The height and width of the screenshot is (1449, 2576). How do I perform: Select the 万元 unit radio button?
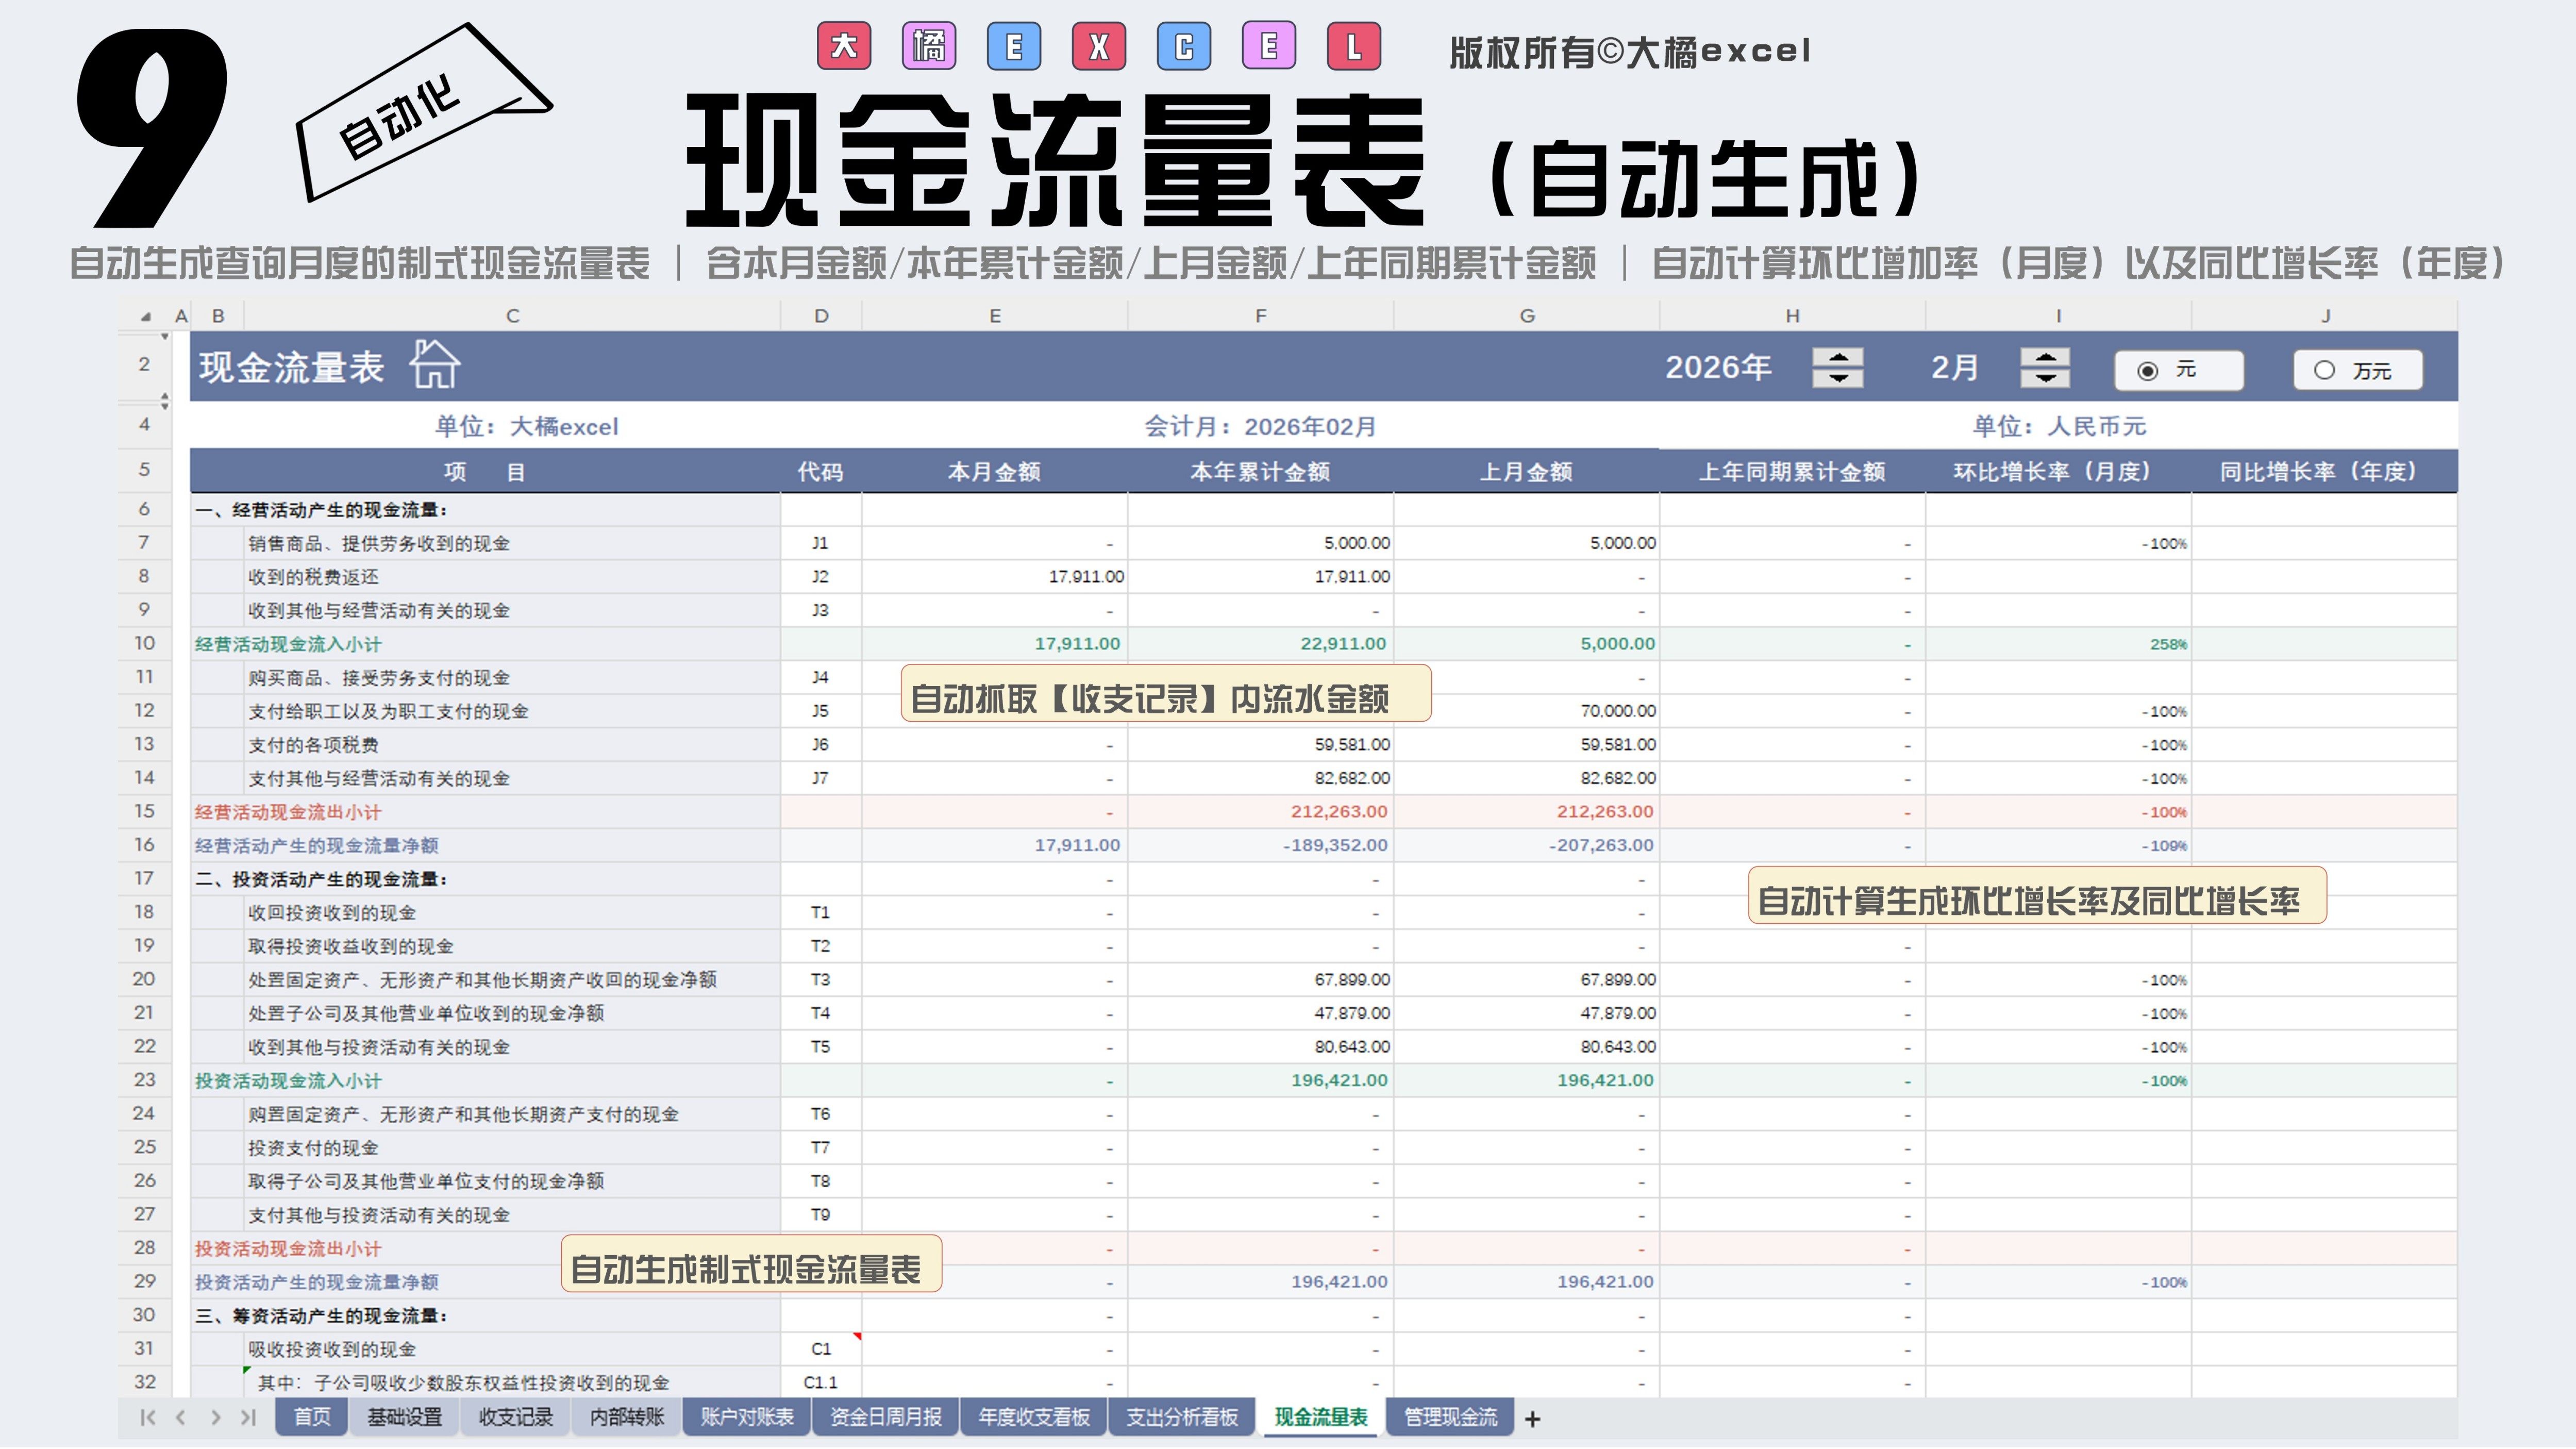click(2325, 371)
